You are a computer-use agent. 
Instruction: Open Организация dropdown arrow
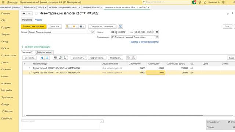point(153,37)
